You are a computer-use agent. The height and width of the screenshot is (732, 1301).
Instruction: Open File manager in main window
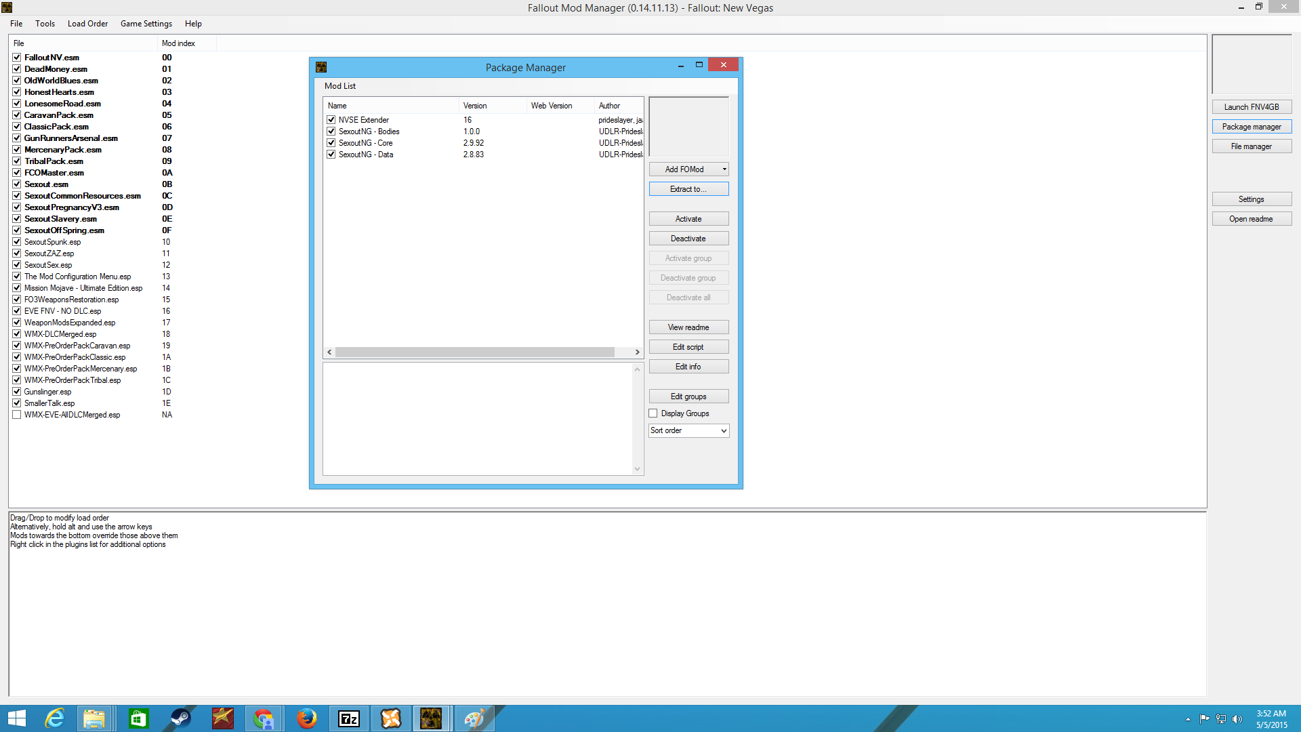[x=1252, y=146]
